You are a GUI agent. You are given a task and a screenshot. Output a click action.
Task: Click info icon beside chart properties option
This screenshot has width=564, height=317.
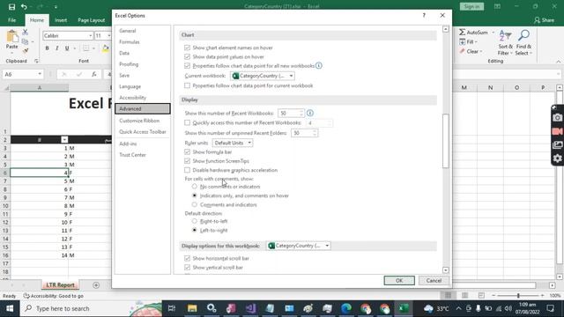[x=319, y=66]
